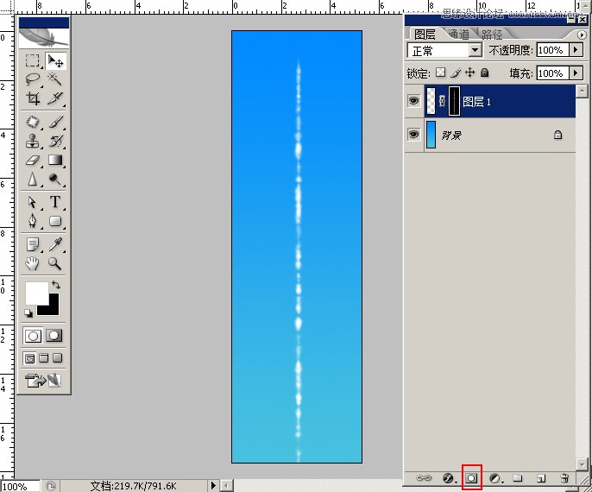Open the layer style menu button
This screenshot has width=592, height=492.
coord(449,478)
